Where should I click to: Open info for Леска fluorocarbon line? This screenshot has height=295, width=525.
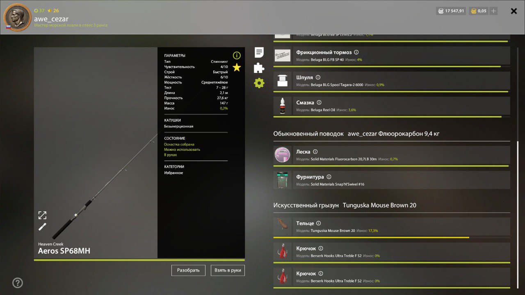click(x=315, y=152)
